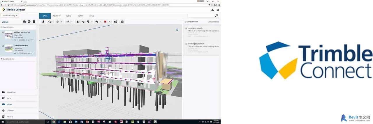Open the clip plane tool icon
The width and height of the screenshot is (373, 124).
click(115, 22)
